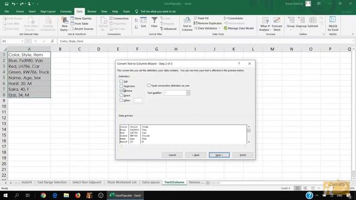This screenshot has height=200, width=356.
Task: Open Chrome from the taskbar
Action: click(x=43, y=195)
